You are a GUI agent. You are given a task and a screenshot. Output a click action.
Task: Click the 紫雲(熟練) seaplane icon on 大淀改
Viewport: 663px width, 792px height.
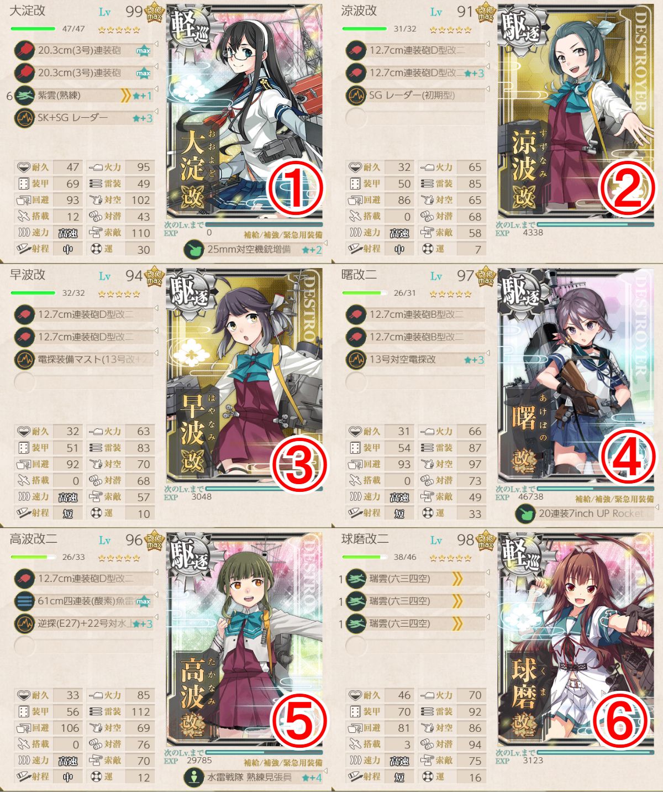25,95
